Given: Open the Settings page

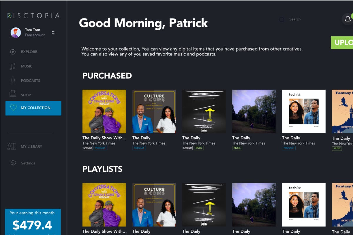Looking at the screenshot, I should click(x=28, y=163).
